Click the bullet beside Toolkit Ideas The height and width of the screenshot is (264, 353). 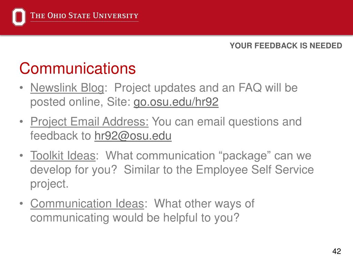pyautogui.click(x=21, y=156)
